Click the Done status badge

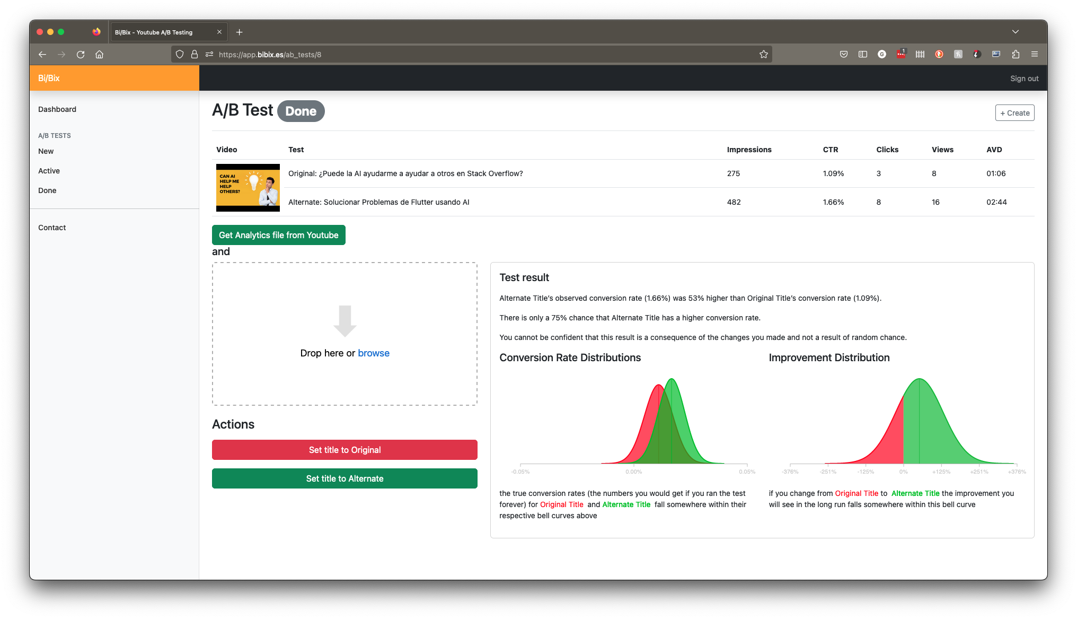point(301,111)
